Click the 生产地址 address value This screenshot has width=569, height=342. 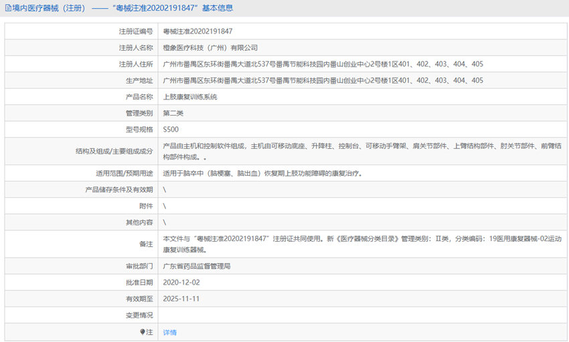[323, 80]
